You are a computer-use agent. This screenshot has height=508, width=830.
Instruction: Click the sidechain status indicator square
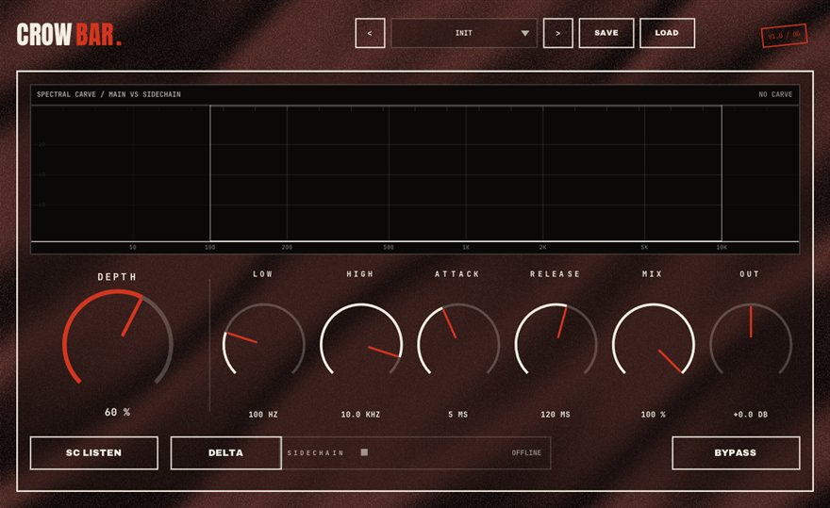tap(364, 452)
